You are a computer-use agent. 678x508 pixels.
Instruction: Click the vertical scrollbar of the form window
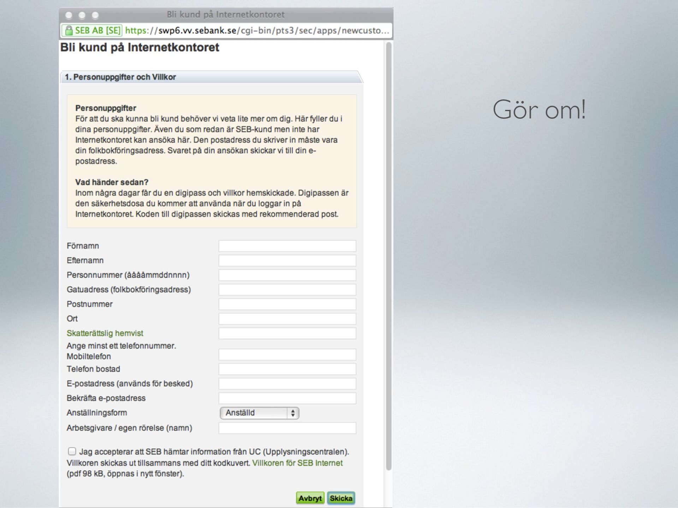(x=388, y=256)
